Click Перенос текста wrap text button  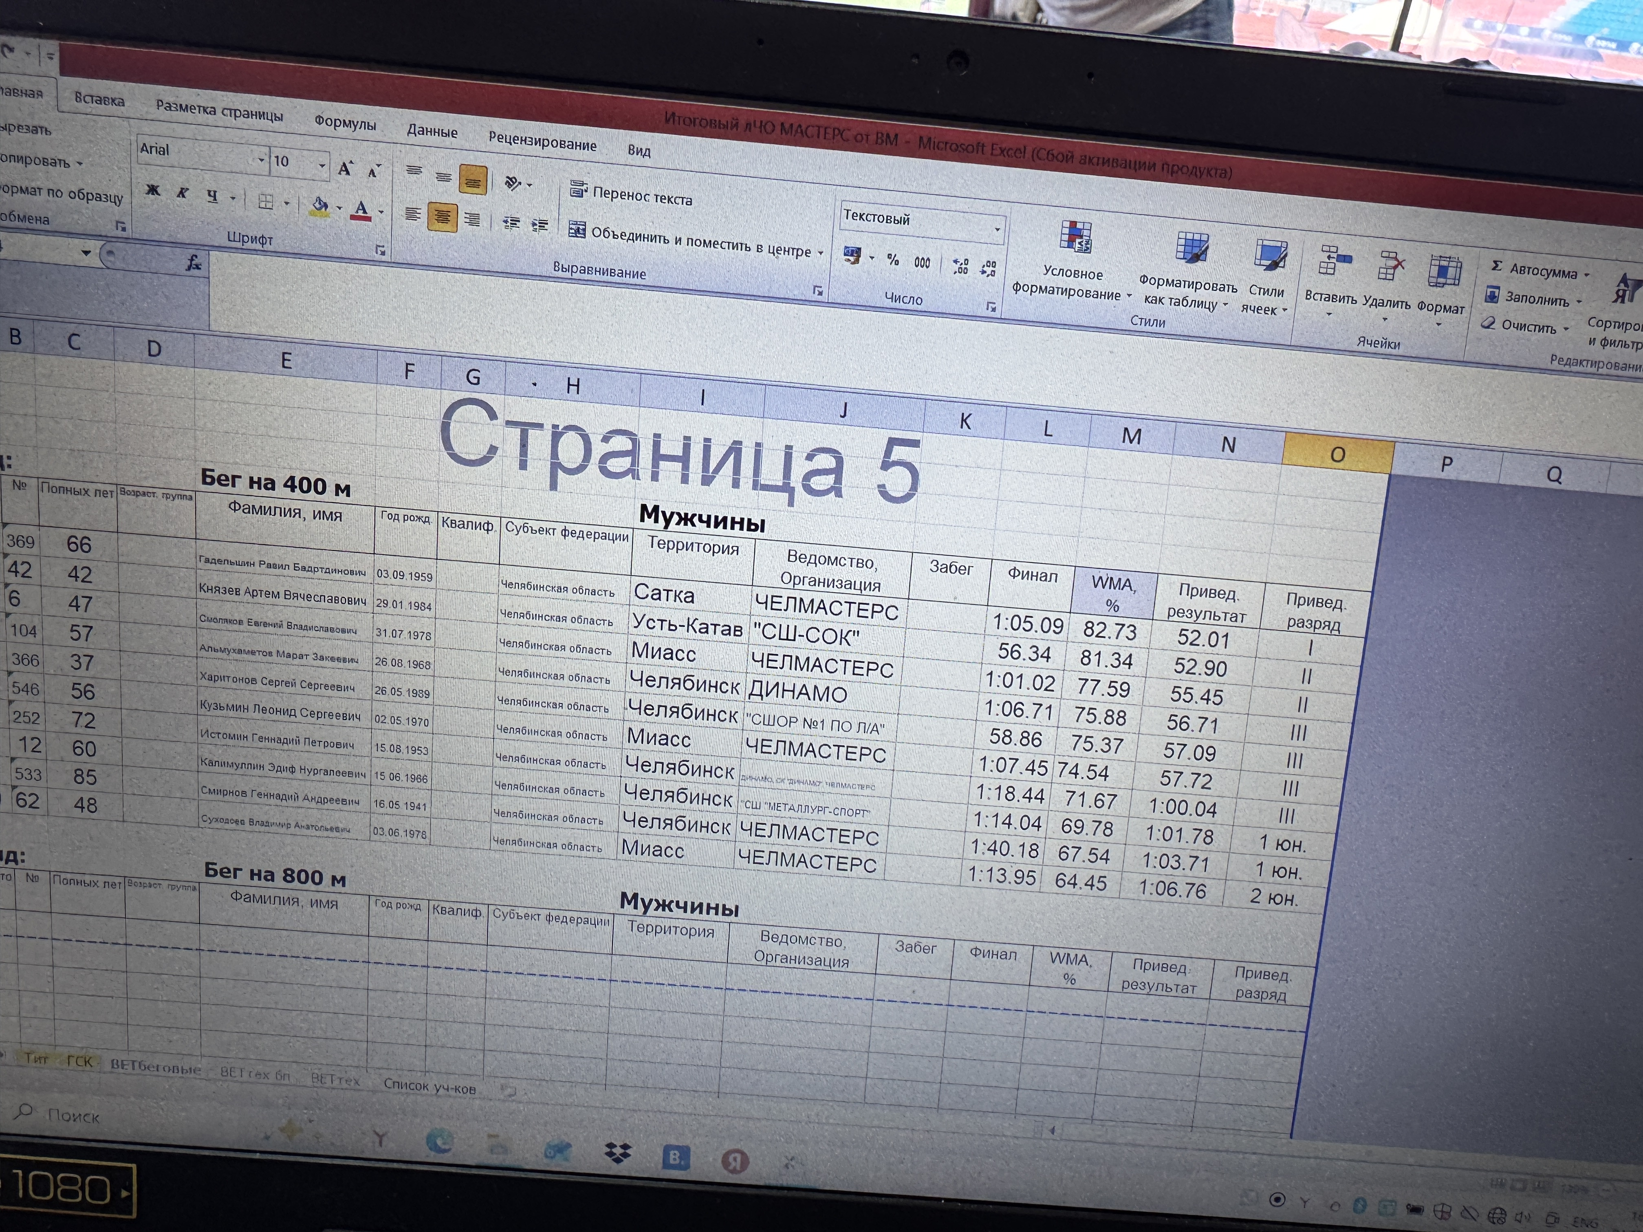(x=631, y=195)
